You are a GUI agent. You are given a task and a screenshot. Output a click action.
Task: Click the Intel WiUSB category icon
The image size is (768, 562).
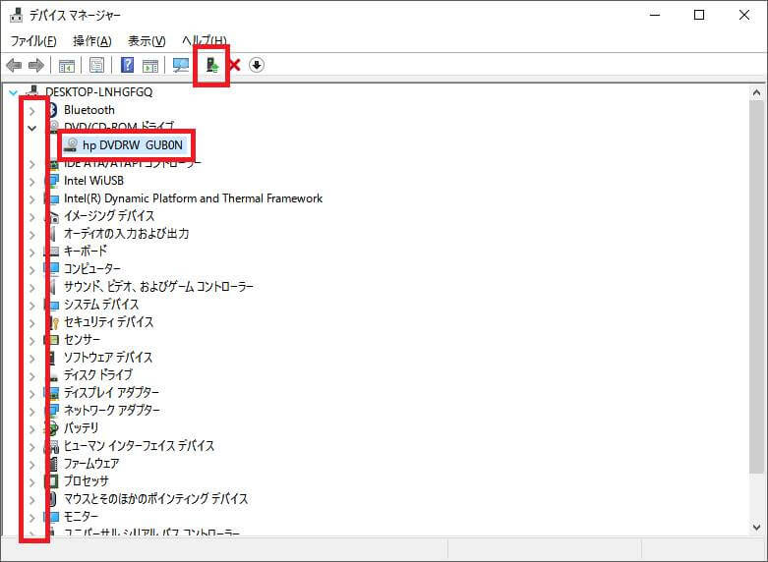(53, 181)
